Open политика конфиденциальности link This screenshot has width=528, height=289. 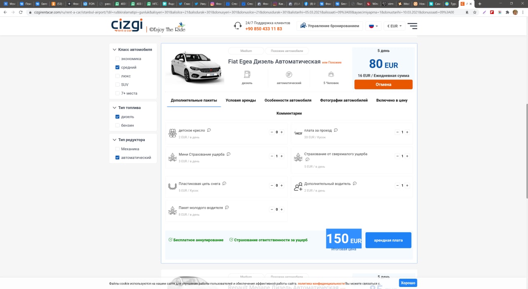point(321,284)
